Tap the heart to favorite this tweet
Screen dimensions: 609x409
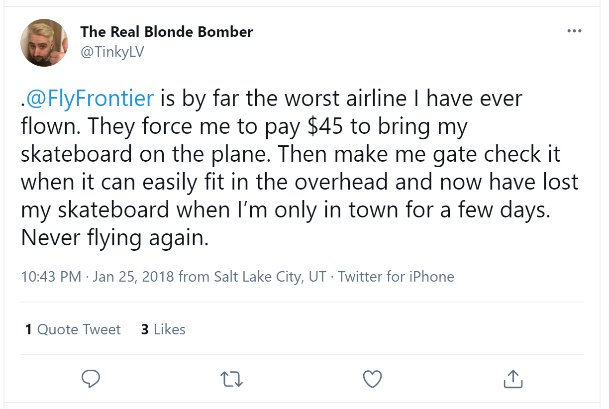(372, 379)
